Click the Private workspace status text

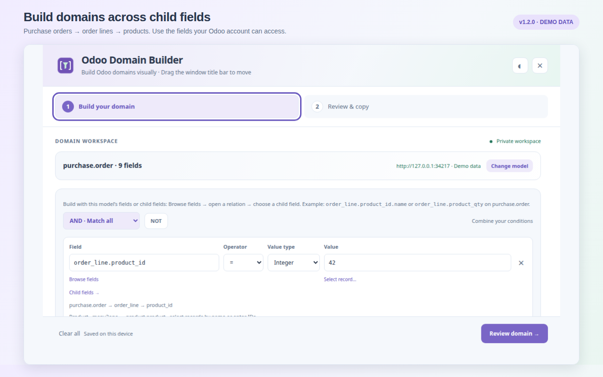pyautogui.click(x=518, y=141)
